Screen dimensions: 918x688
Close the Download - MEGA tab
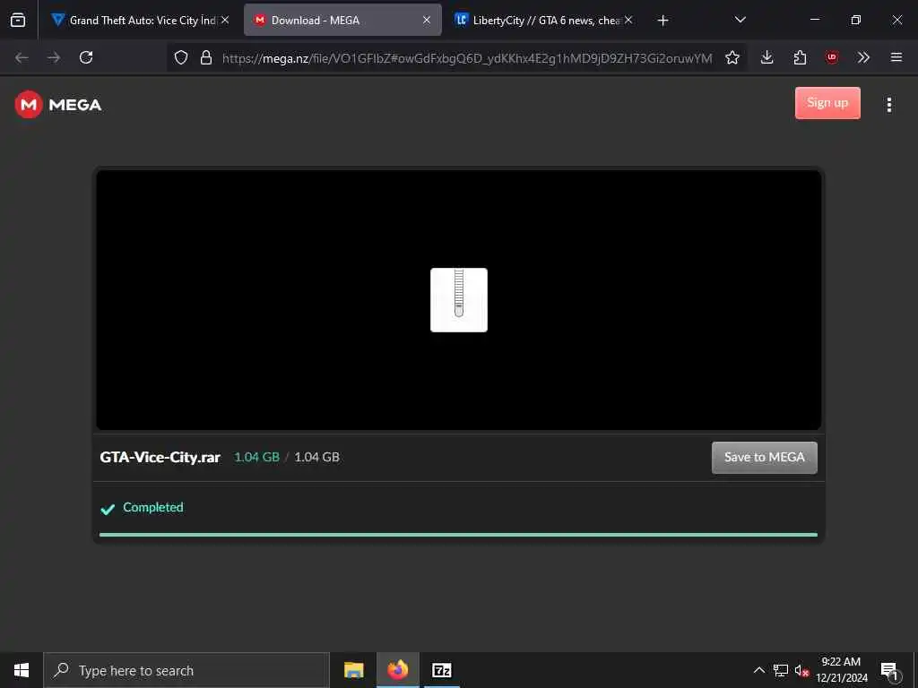427,20
